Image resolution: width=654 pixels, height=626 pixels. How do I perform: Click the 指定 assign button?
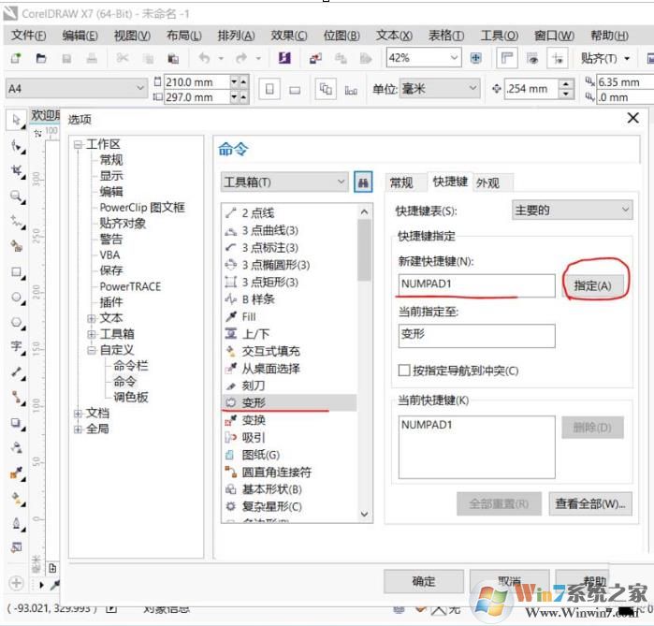tap(592, 285)
